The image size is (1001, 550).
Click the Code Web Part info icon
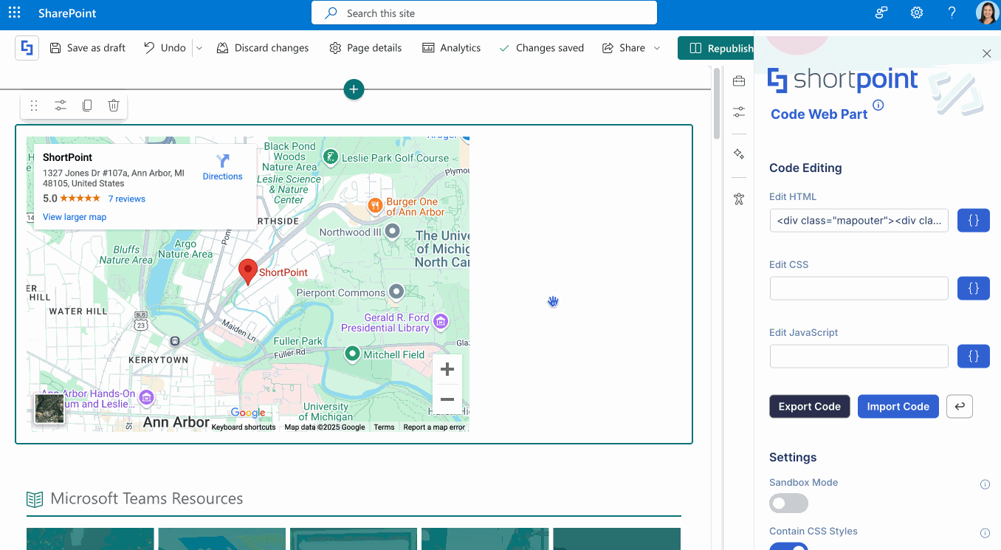(x=878, y=106)
